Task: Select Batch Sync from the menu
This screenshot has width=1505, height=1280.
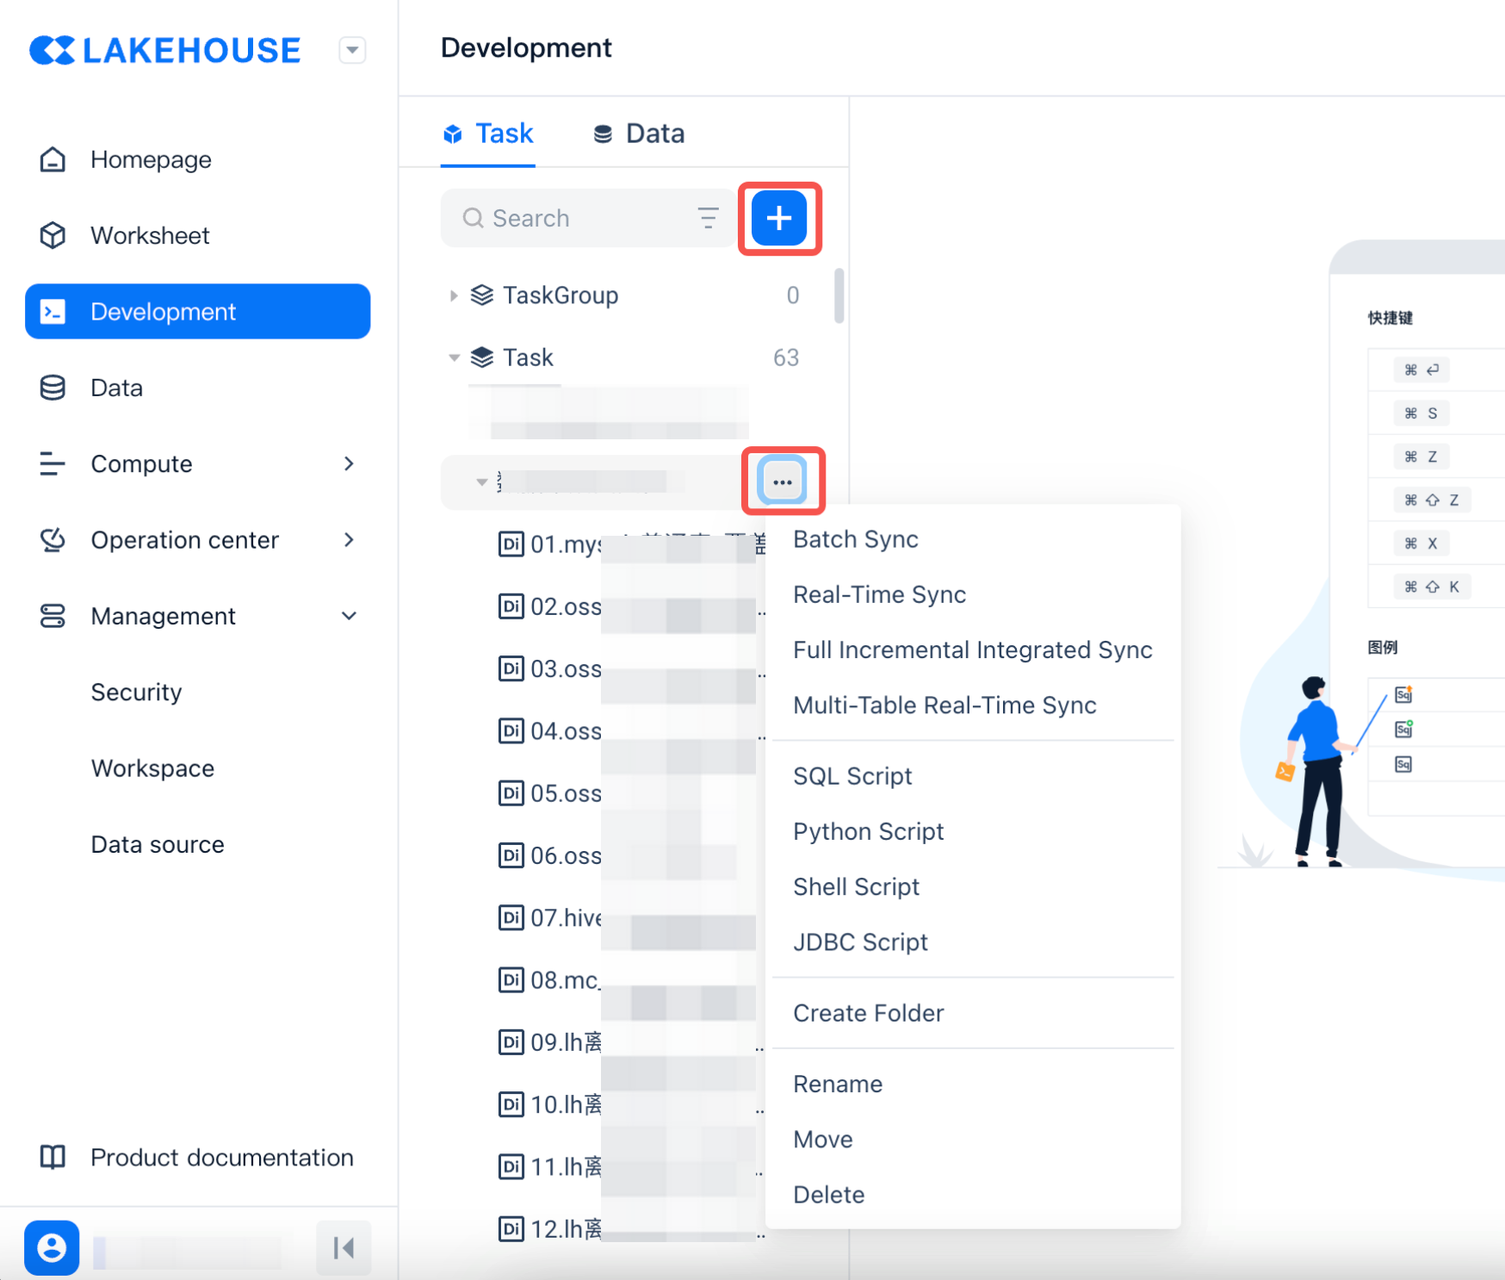Action: (855, 539)
